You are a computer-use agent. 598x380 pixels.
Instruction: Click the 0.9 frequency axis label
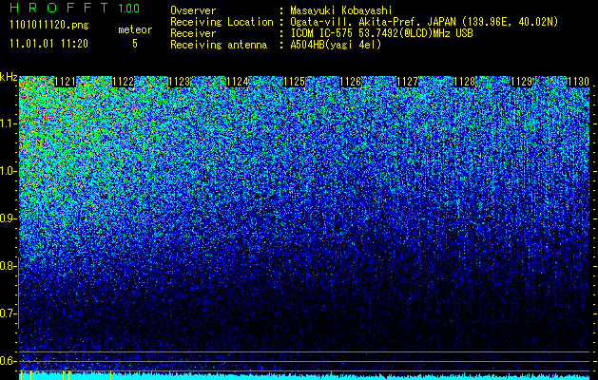7,218
